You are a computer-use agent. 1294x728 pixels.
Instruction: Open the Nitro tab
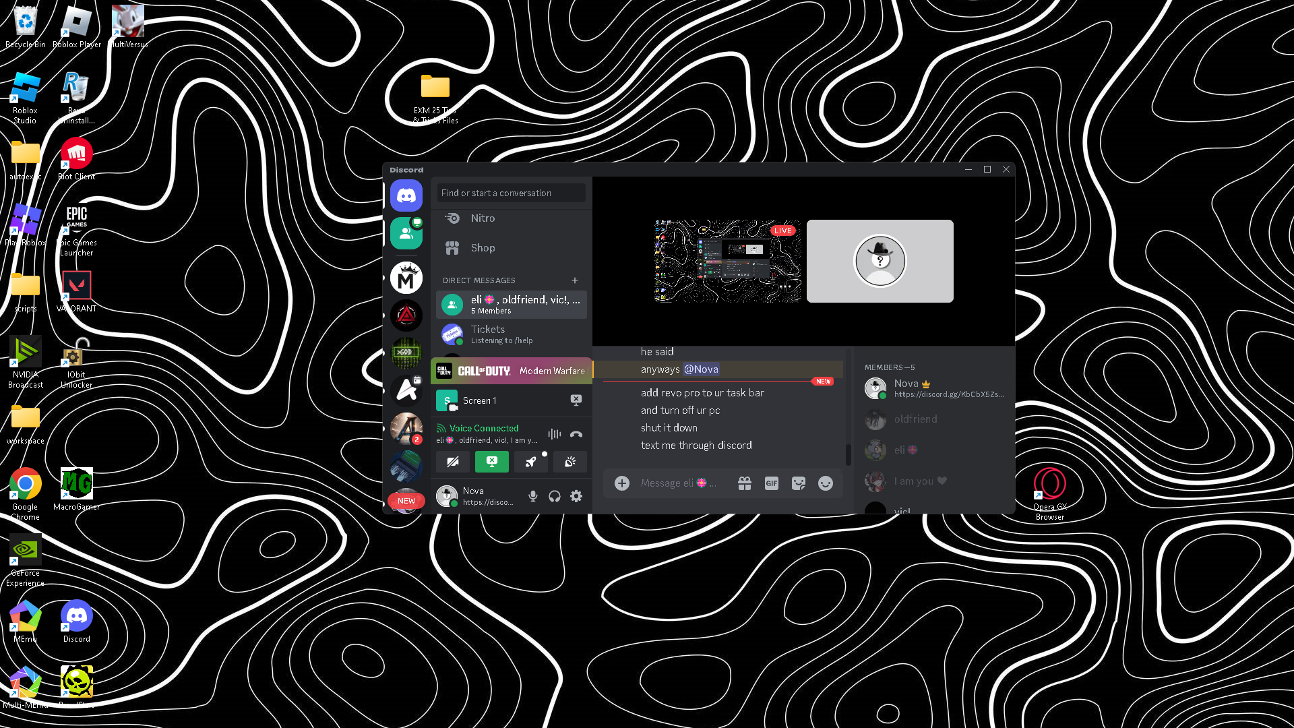483,218
